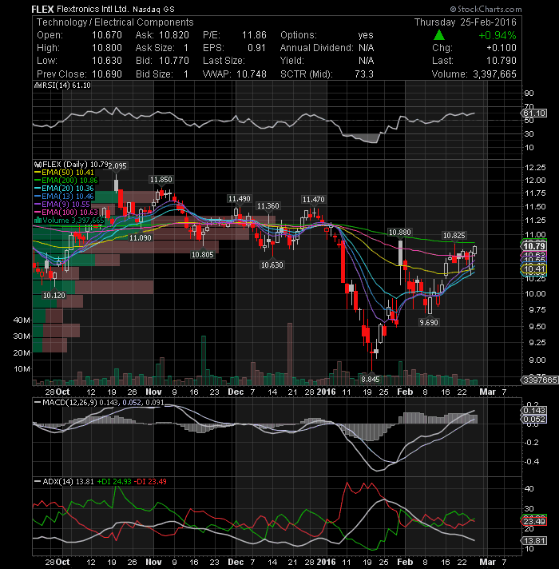Click the Chg value +0.100
Screen dimensions: 559x569
[x=502, y=47]
